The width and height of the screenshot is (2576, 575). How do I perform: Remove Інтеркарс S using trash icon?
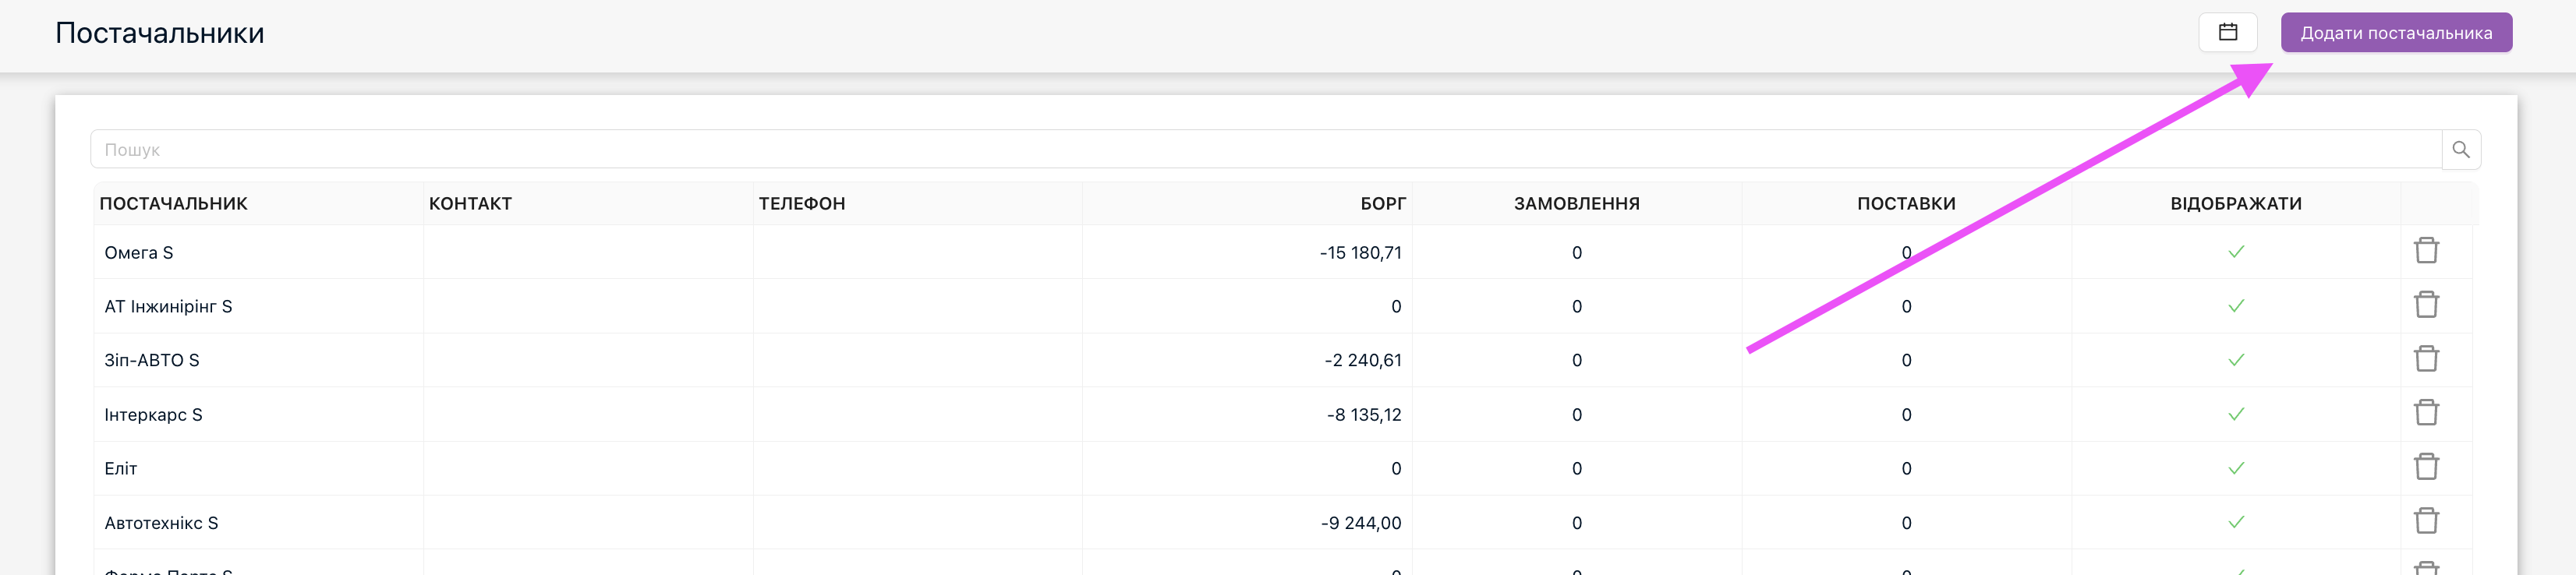tap(2426, 413)
